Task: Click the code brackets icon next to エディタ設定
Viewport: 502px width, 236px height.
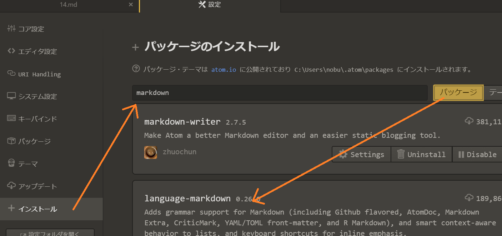Action: (x=11, y=51)
